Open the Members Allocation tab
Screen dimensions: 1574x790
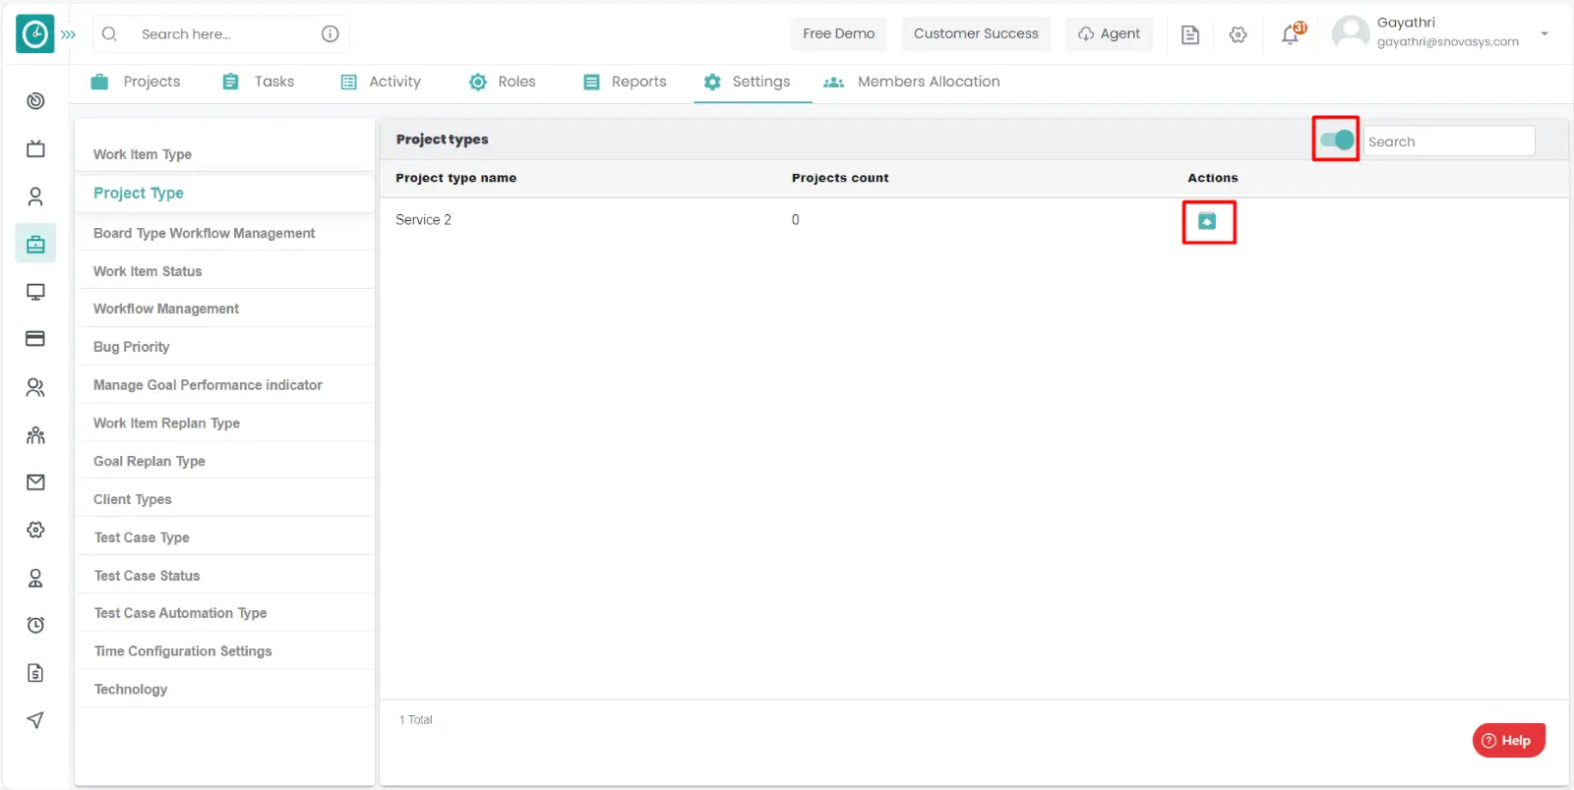[912, 82]
